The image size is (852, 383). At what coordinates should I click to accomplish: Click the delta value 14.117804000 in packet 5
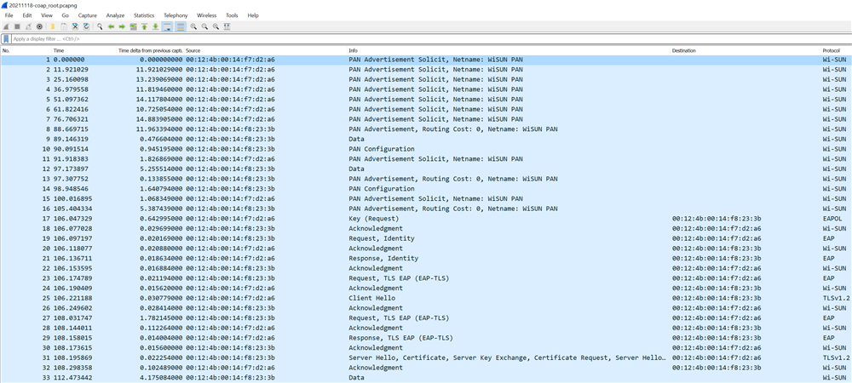coord(160,100)
